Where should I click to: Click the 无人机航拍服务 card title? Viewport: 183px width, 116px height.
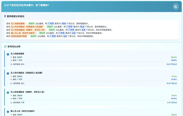17,54
